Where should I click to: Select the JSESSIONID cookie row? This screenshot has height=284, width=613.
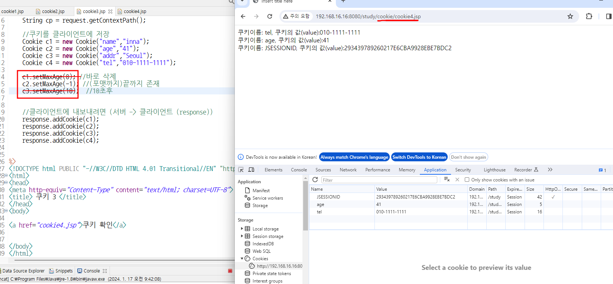point(461,197)
